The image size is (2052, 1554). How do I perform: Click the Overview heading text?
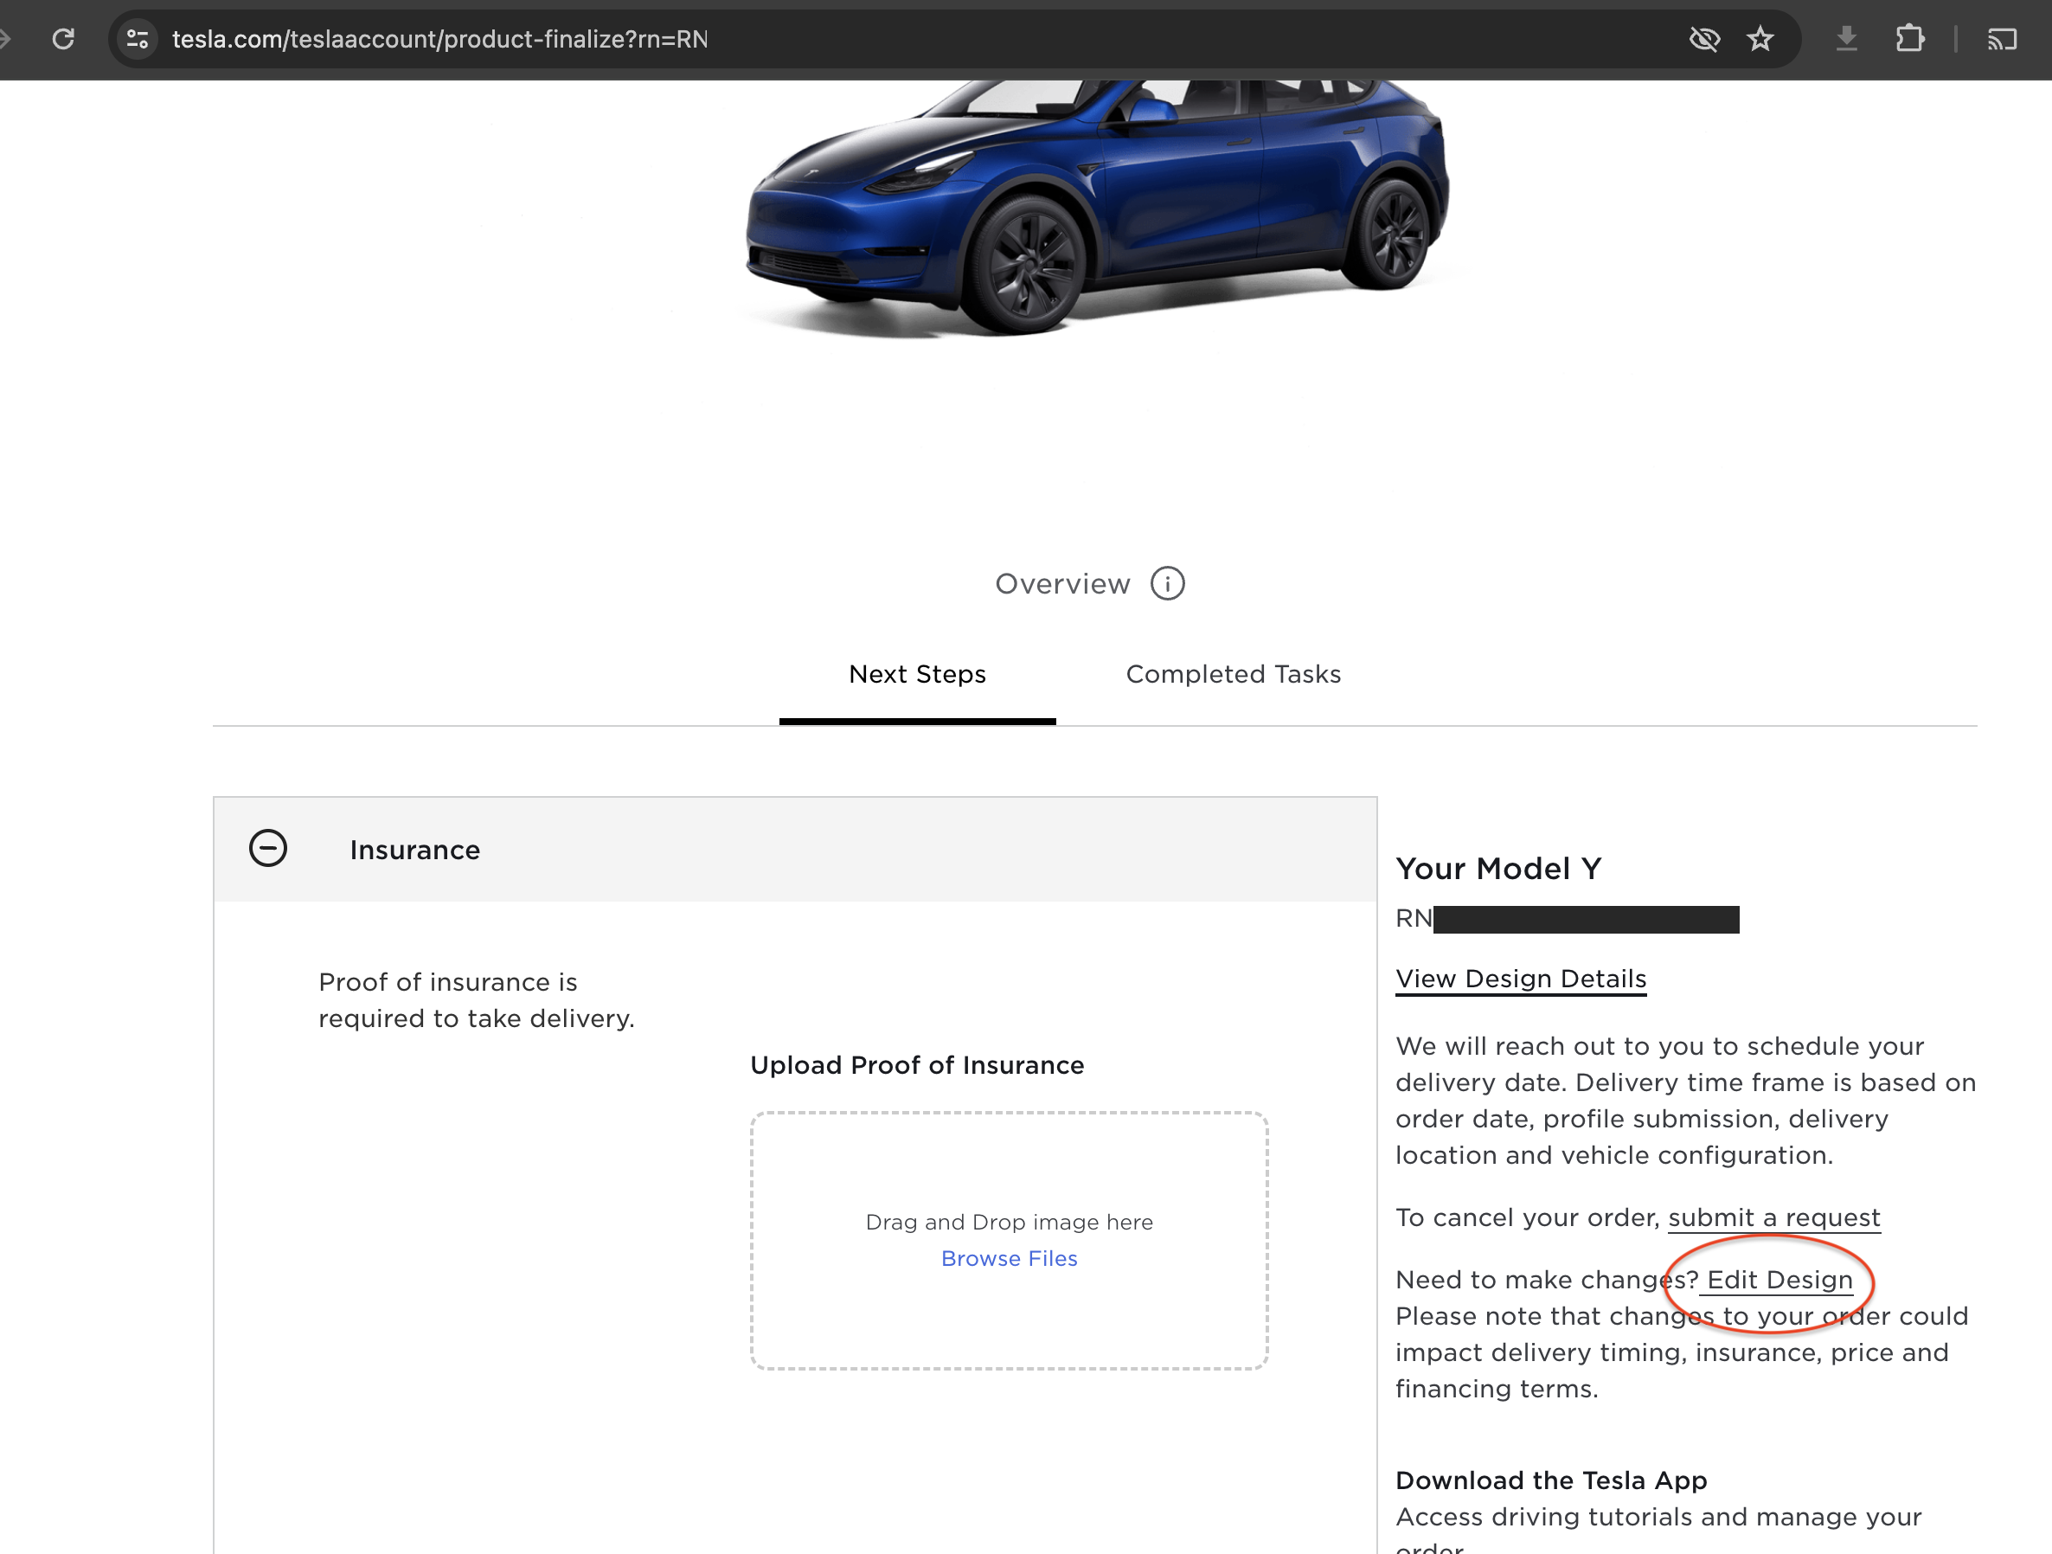click(1062, 583)
